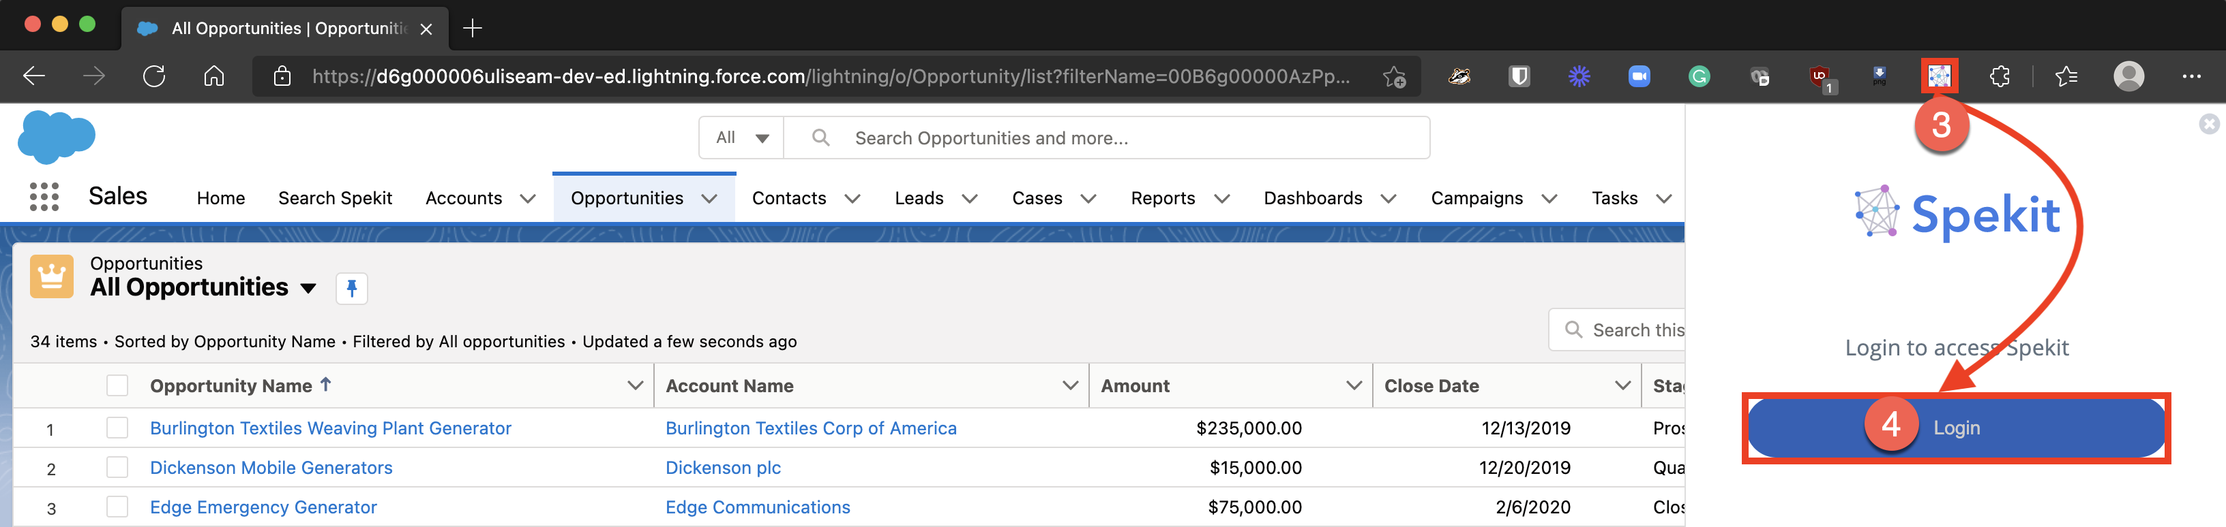Open Edge Emergency Generator opportunity
Image resolution: width=2226 pixels, height=527 pixels.
tap(263, 507)
